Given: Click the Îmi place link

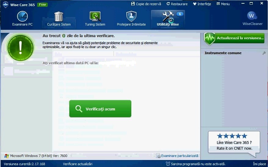Looking at the screenshot, I should click(259, 164).
